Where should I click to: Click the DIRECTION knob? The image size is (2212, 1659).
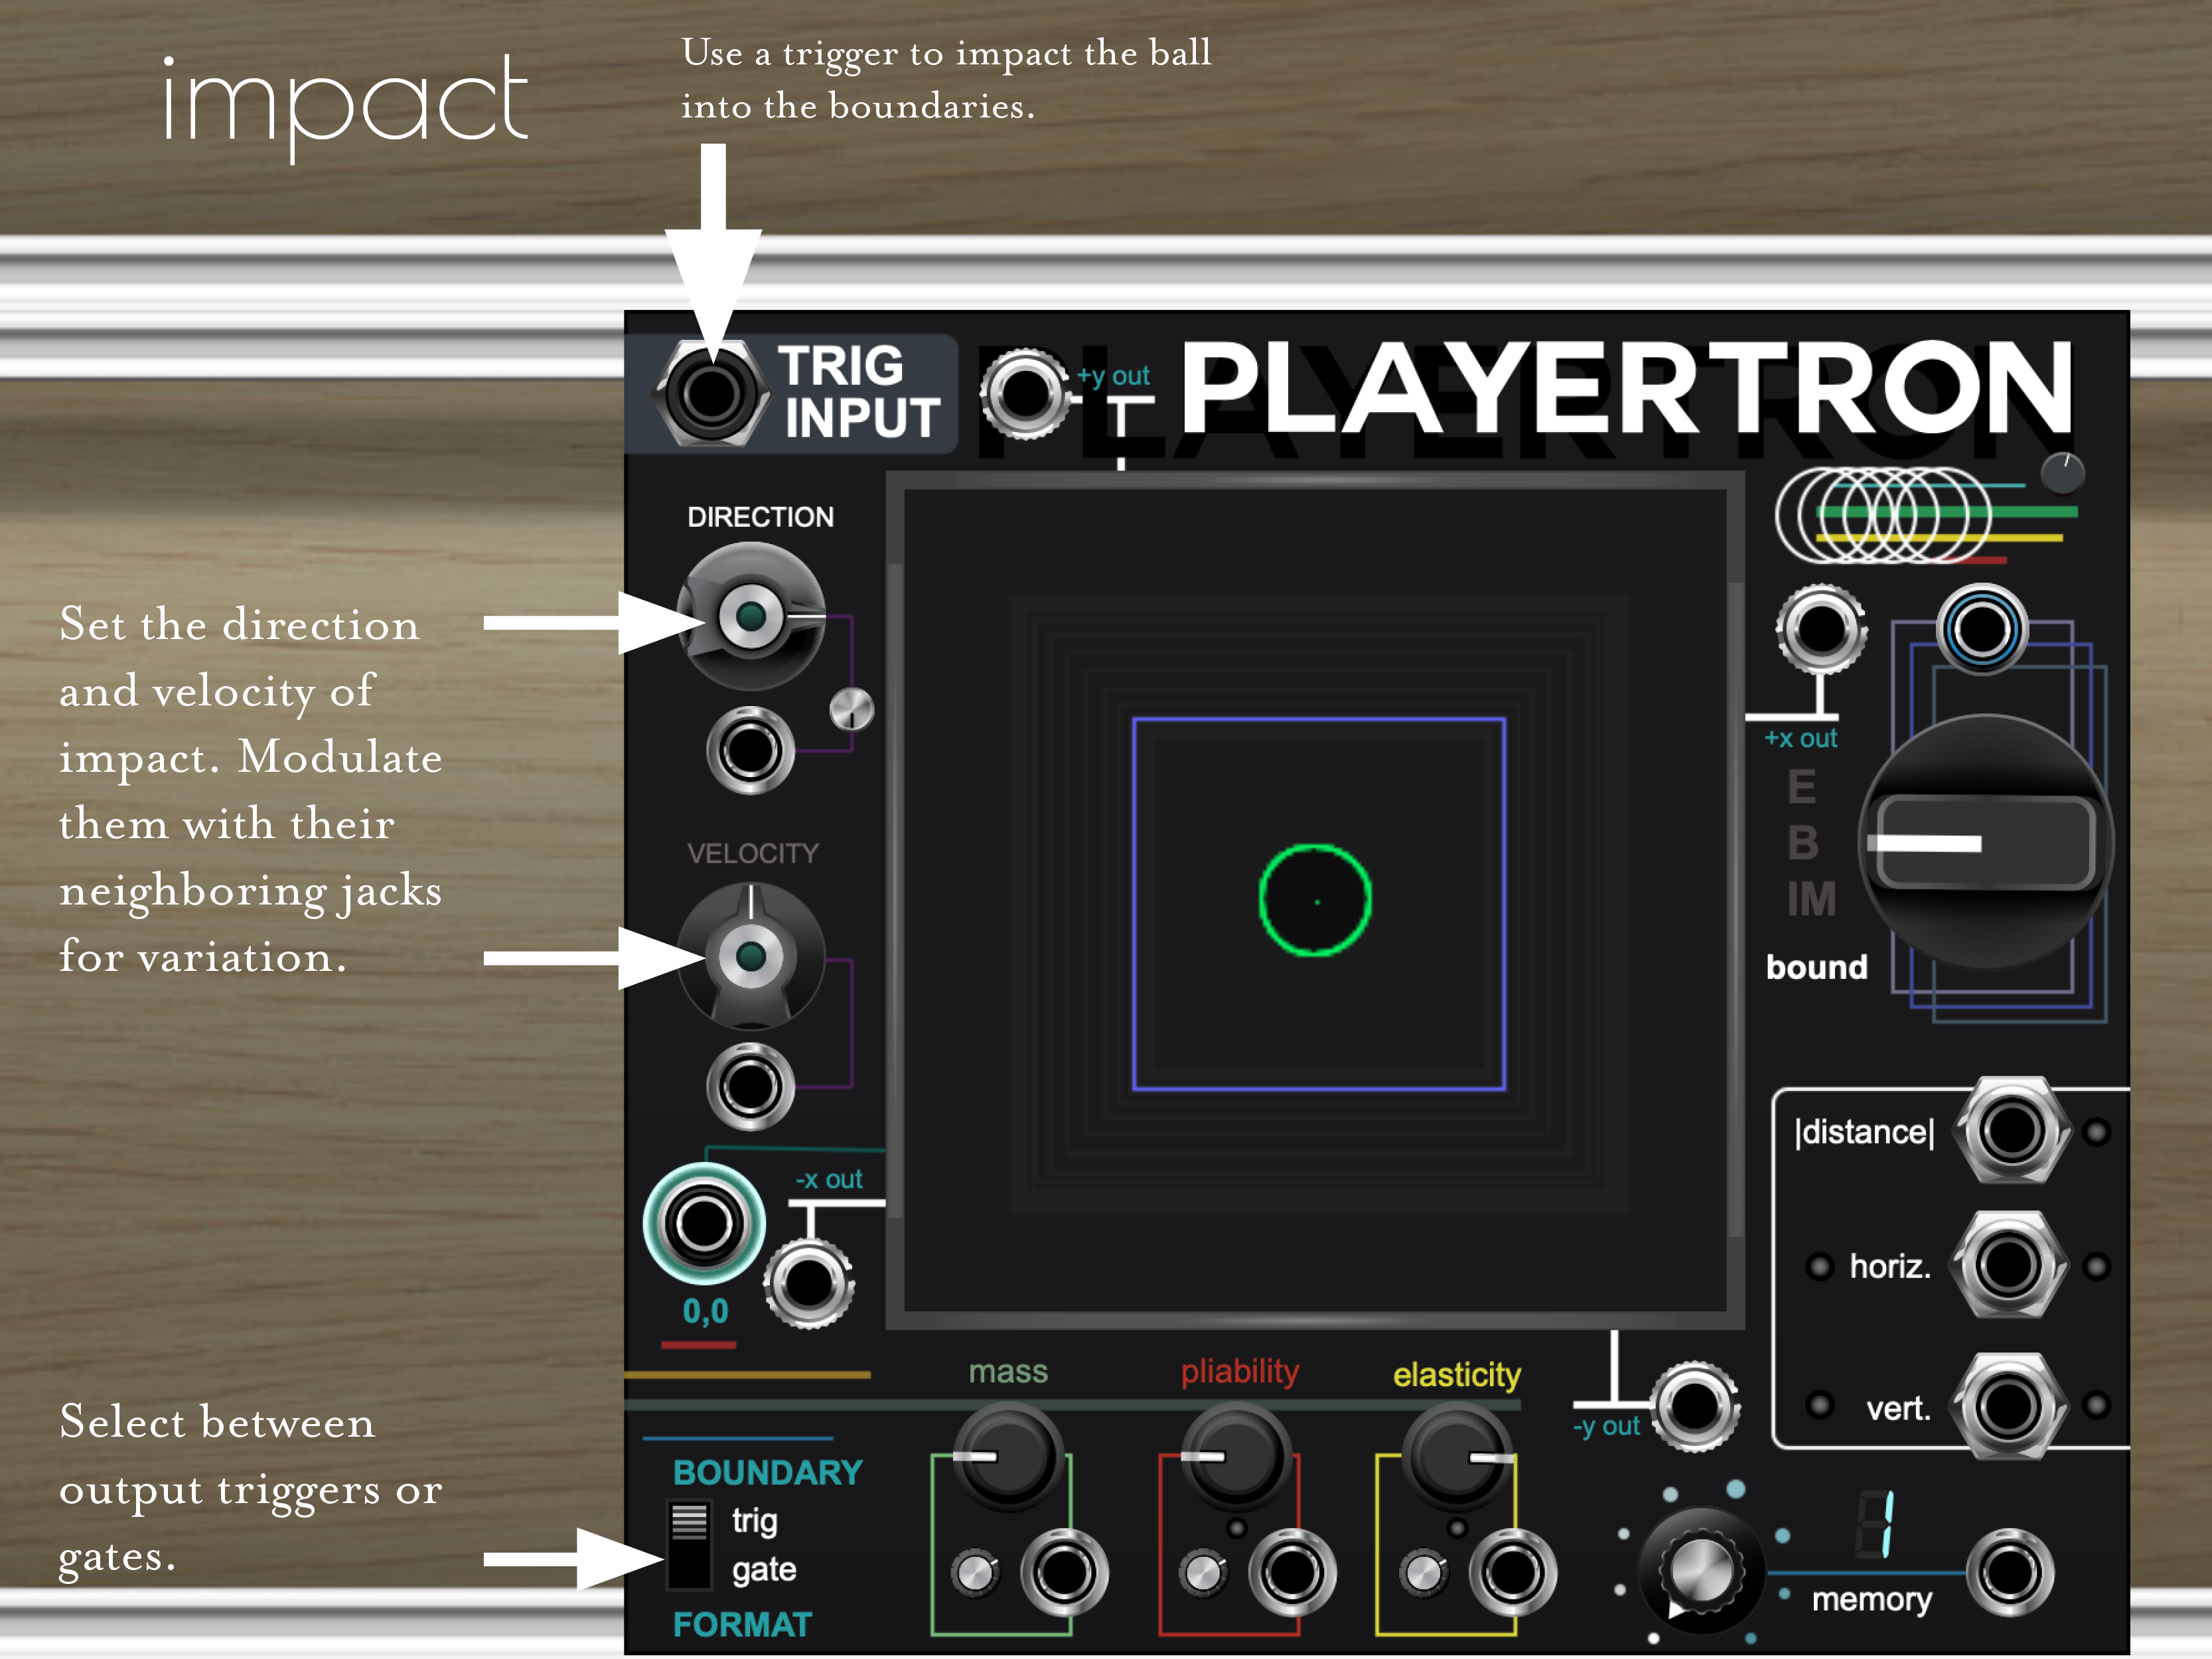click(x=751, y=616)
